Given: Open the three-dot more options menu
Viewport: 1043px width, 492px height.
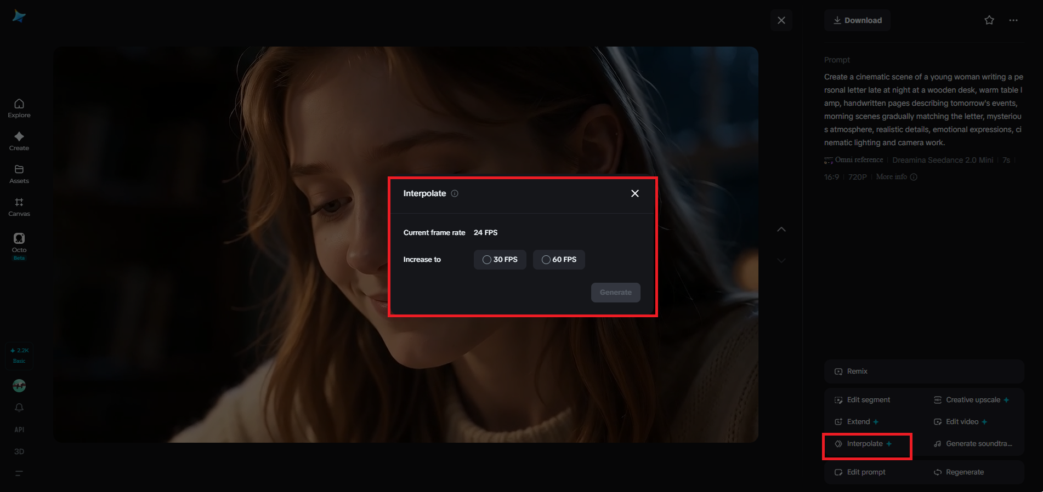Looking at the screenshot, I should pos(1013,20).
